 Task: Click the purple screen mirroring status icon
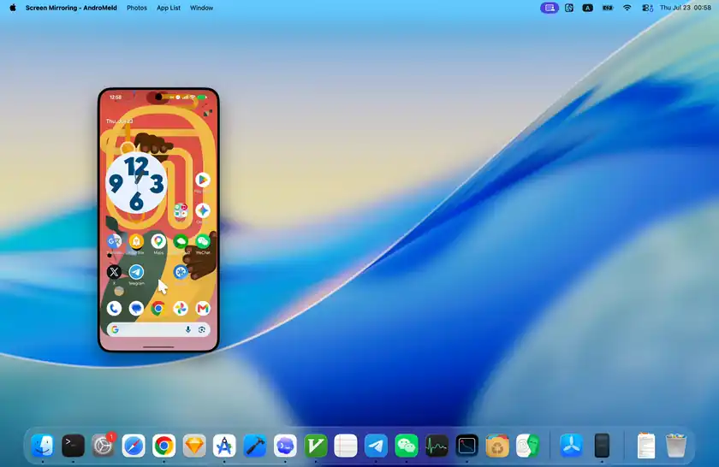point(550,8)
